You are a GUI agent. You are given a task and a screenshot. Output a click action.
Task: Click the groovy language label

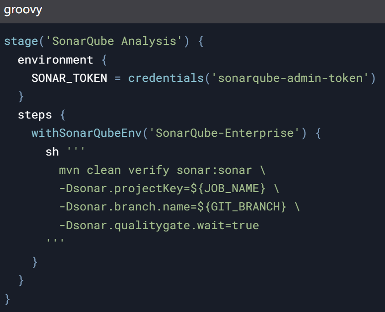23,10
